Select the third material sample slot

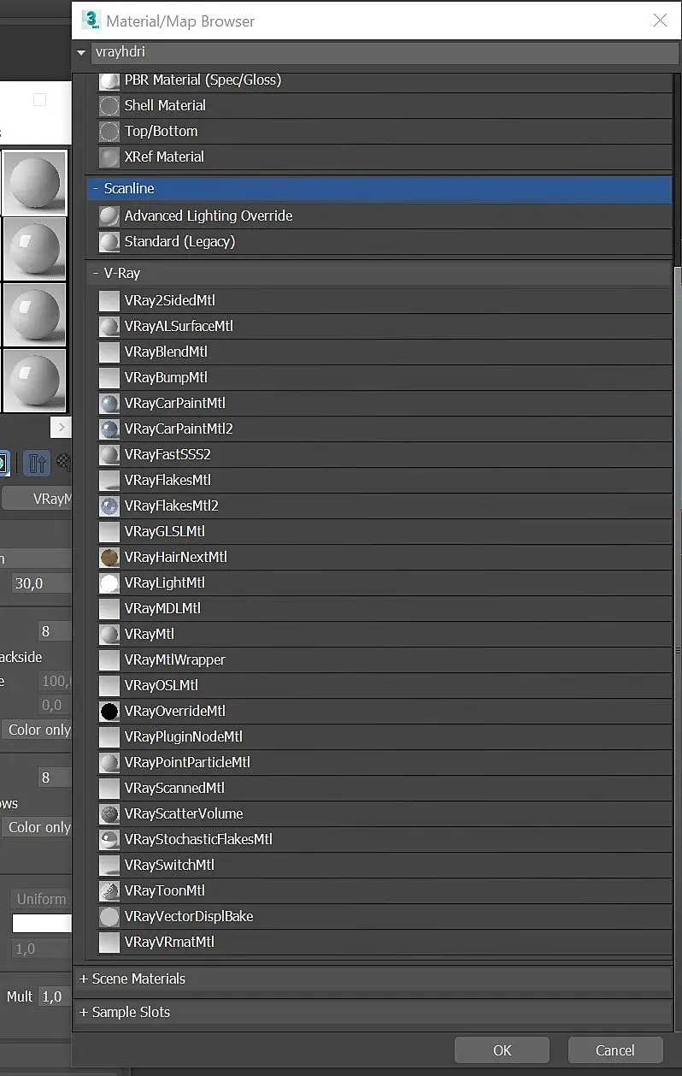[35, 315]
